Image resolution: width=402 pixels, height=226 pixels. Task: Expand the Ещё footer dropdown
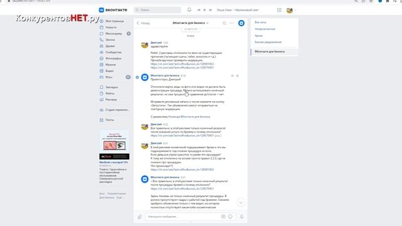(120, 198)
